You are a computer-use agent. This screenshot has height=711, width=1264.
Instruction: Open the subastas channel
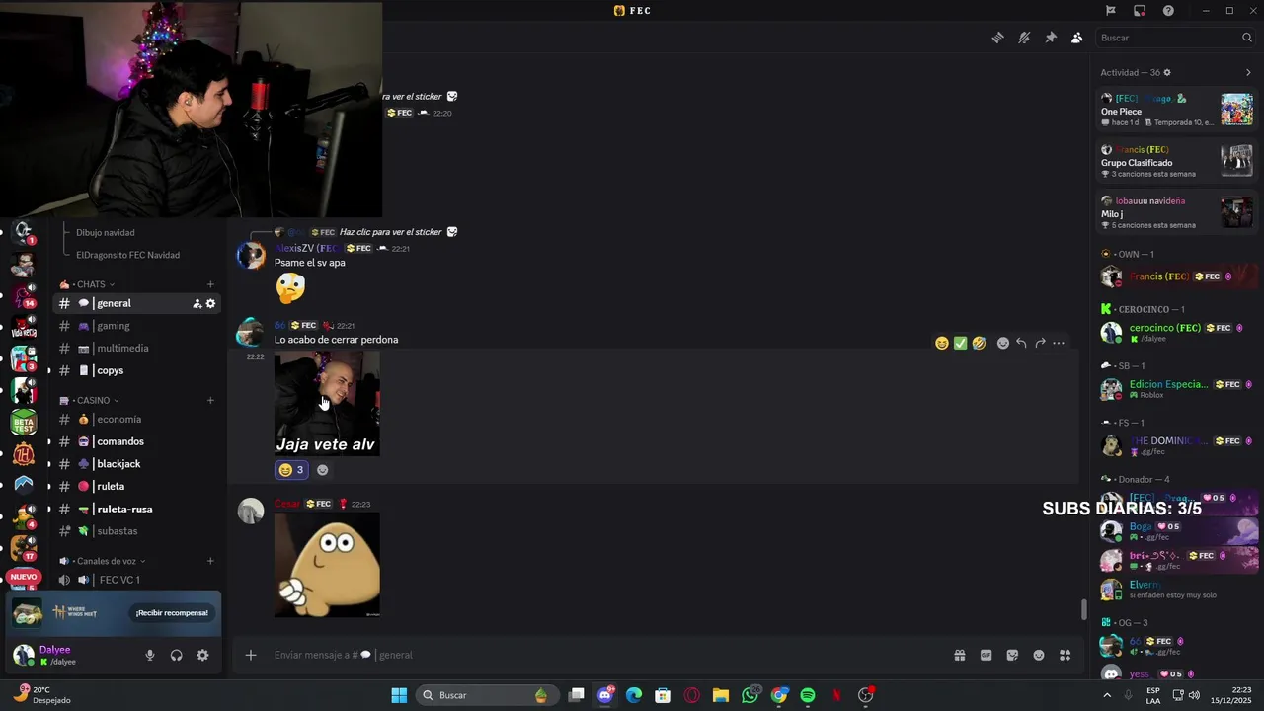136,531
